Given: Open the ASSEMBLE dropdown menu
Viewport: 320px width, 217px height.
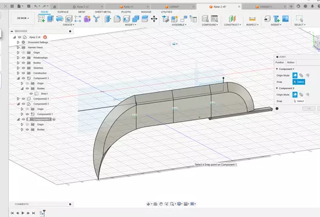Looking at the screenshot, I should (x=179, y=24).
